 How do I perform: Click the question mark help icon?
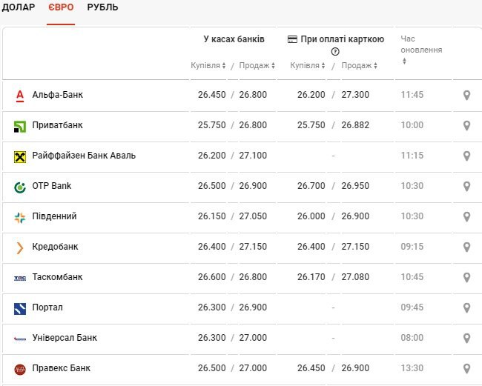335,52
